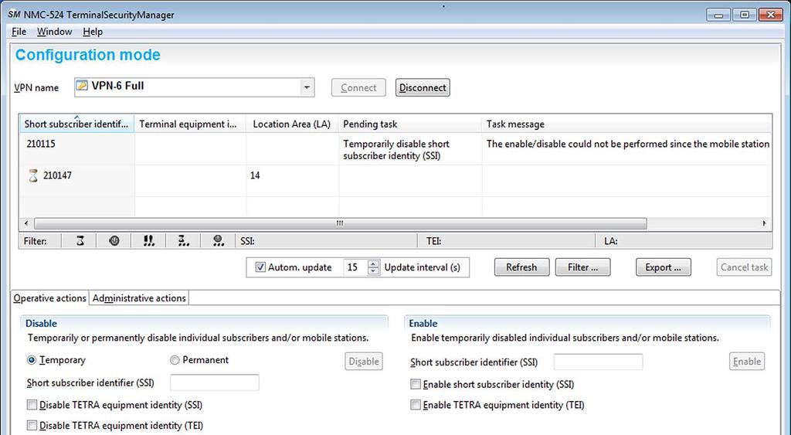Click the hourglass icon beside 210147
The height and width of the screenshot is (435, 791).
click(33, 175)
